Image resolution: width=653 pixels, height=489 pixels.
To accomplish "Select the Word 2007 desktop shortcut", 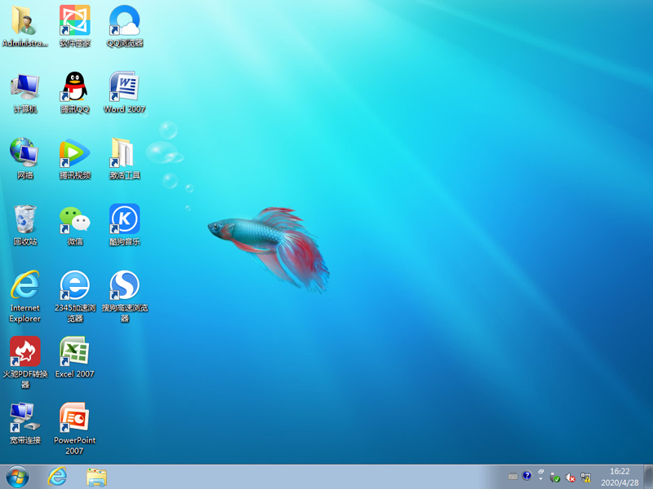I will tap(124, 88).
